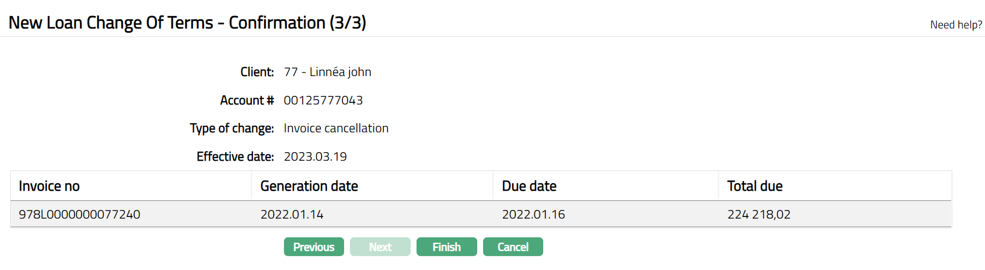Click the page title heading
Screen dimensions: 985x270
click(187, 22)
